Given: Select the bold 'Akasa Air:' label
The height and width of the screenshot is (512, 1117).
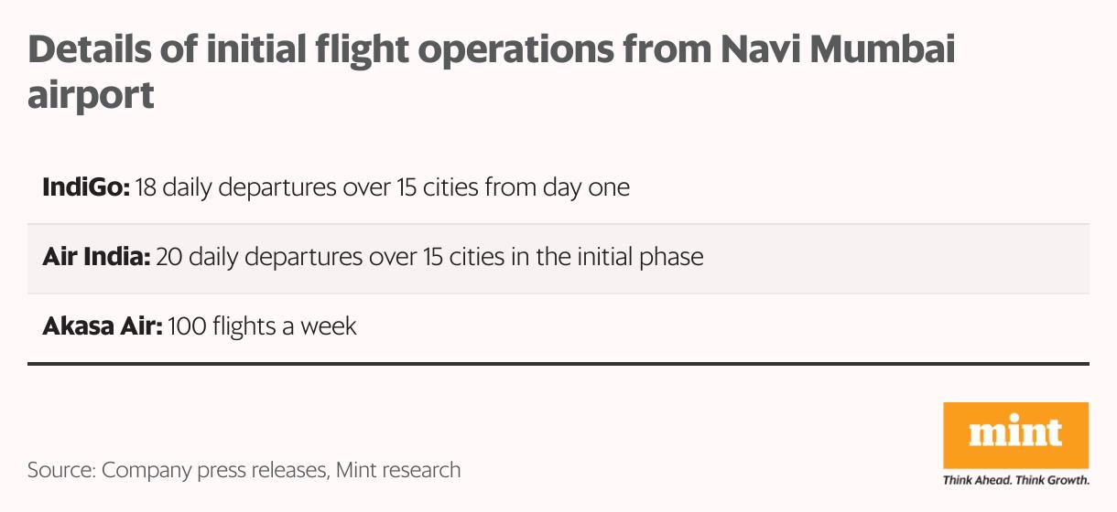Looking at the screenshot, I should tap(103, 325).
